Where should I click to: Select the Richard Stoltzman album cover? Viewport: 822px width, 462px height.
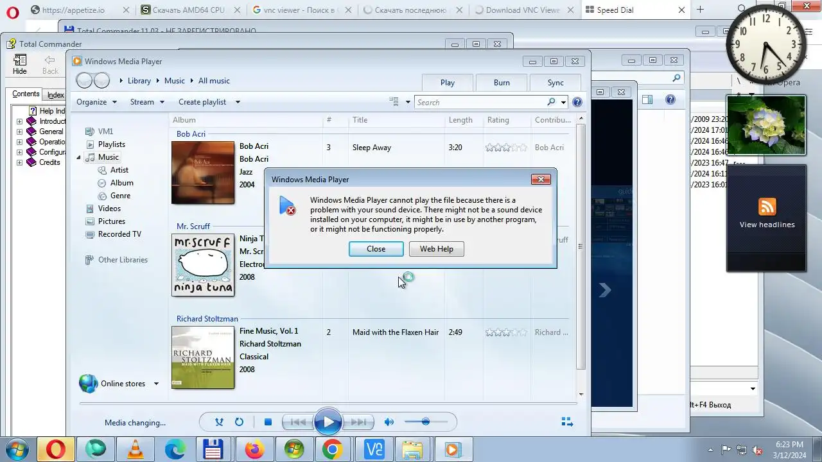[203, 357]
